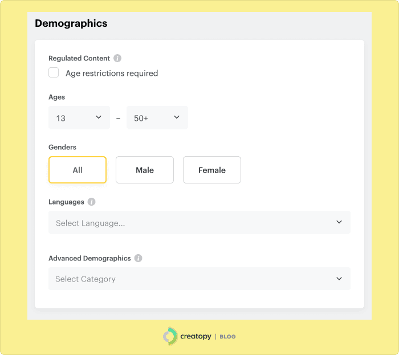
Task: Choose the Male gender option
Action: [x=145, y=170]
